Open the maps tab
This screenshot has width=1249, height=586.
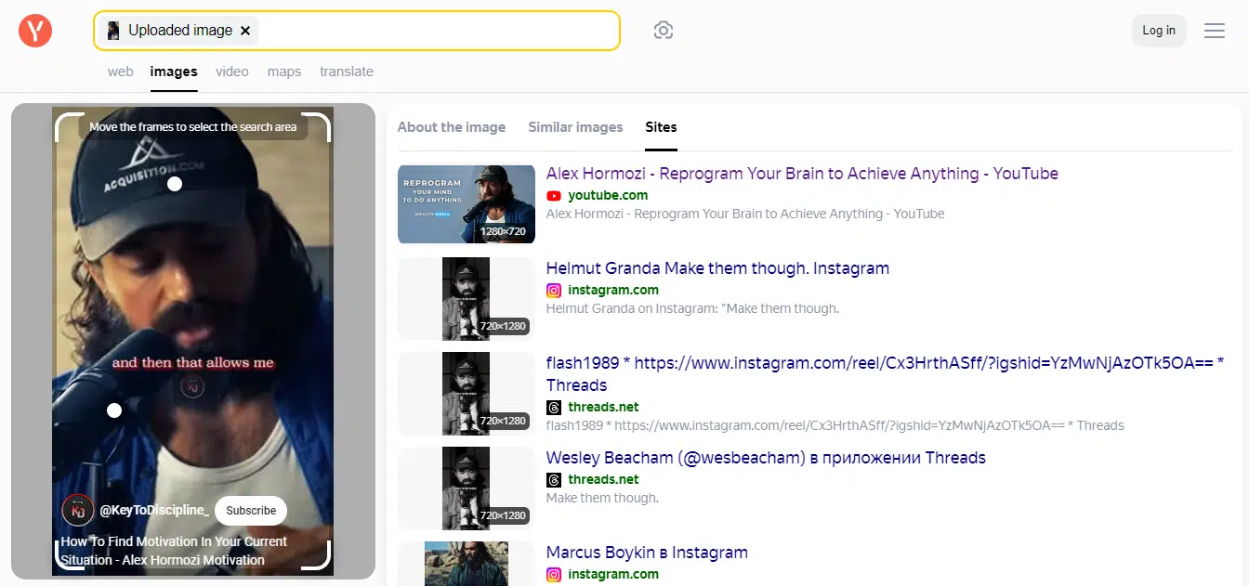(x=284, y=72)
